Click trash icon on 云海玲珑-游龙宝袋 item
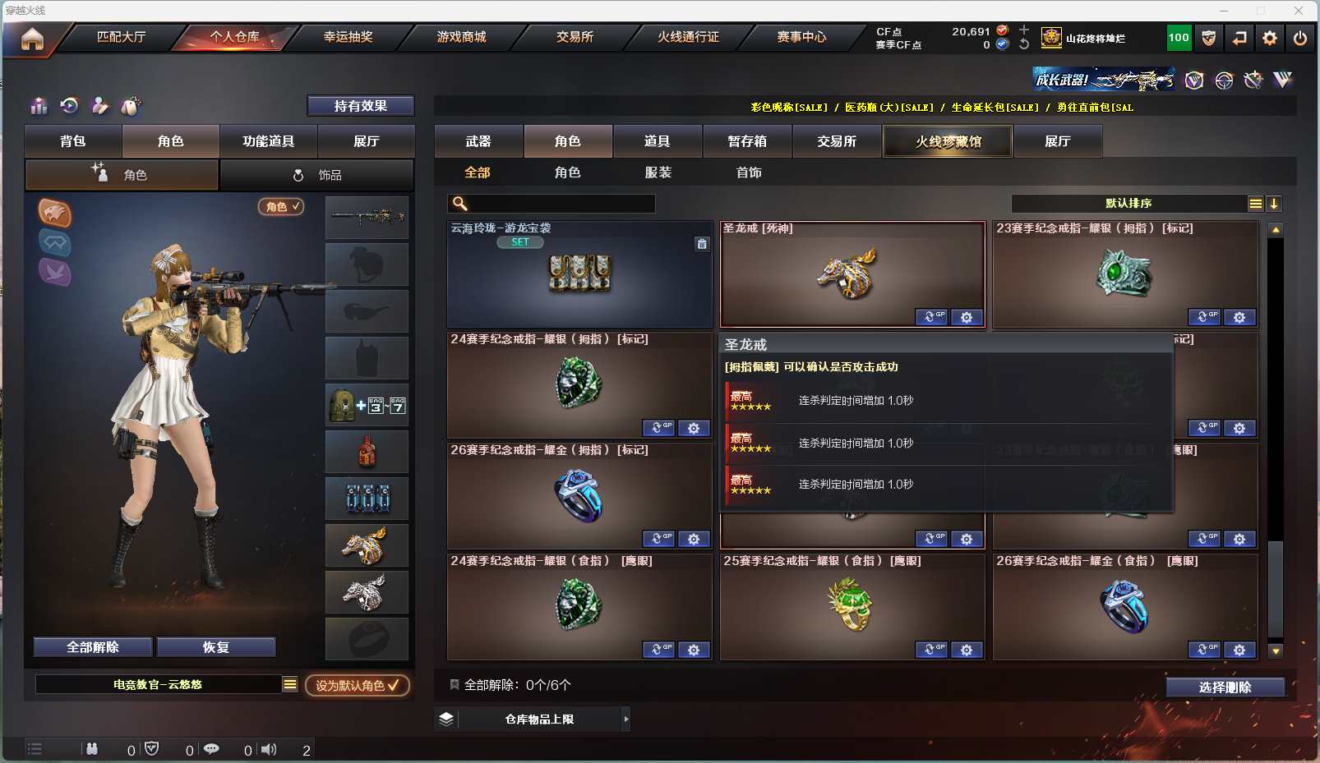This screenshot has width=1320, height=763. click(x=702, y=244)
